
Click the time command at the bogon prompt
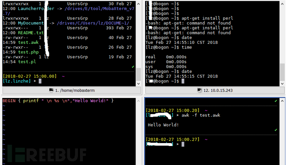click(187, 47)
